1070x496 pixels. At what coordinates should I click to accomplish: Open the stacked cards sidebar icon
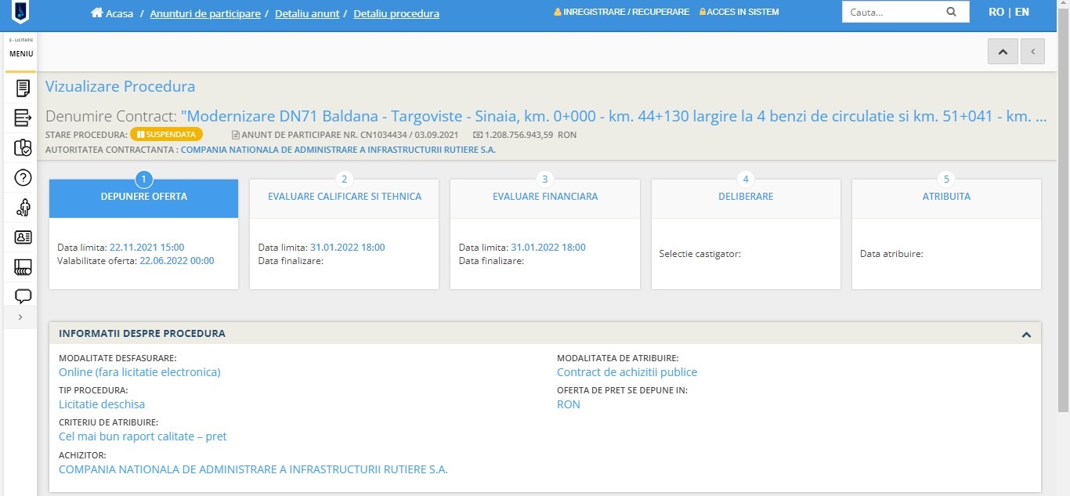(23, 267)
